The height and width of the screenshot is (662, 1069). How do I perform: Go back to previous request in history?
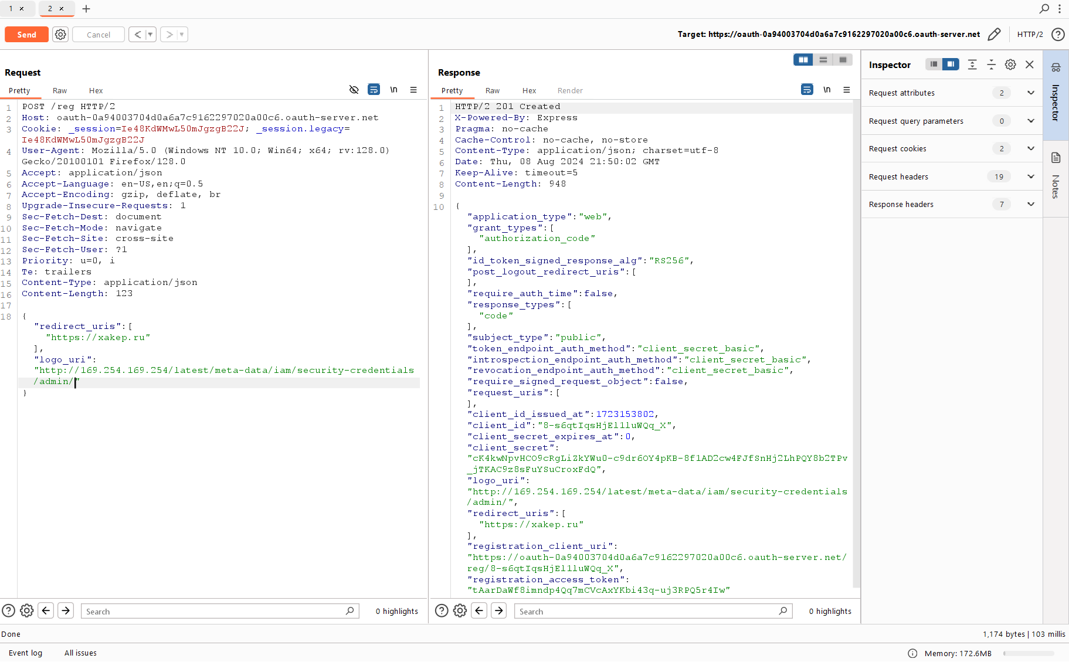click(137, 35)
